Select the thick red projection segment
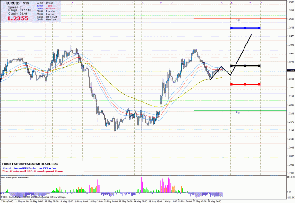The height and width of the screenshot is (203, 295). (x=245, y=84)
